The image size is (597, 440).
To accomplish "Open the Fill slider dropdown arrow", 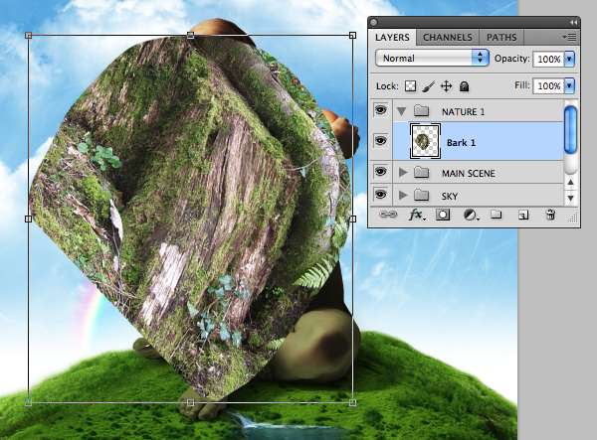I will point(569,85).
